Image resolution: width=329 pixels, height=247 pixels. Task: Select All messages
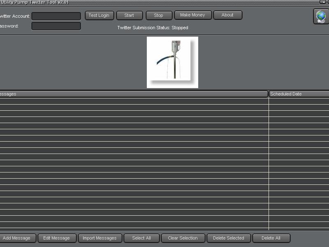pyautogui.click(x=141, y=238)
